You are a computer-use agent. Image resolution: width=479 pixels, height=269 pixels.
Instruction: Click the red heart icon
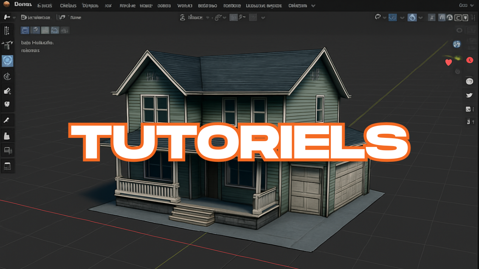pos(448,62)
